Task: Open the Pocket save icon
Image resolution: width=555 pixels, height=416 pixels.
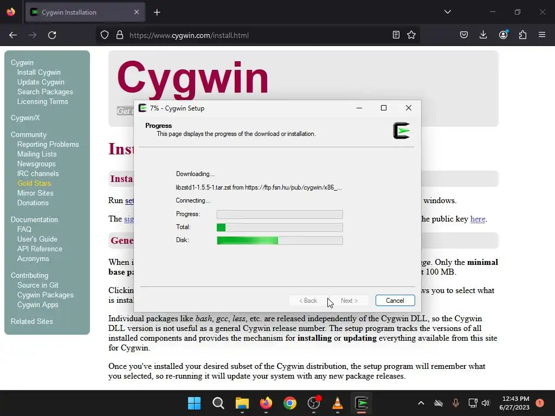Action: tap(464, 35)
